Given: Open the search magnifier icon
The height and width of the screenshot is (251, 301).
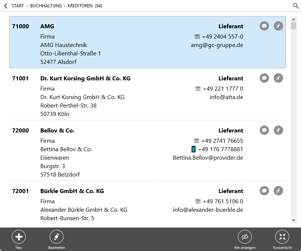Looking at the screenshot, I should (x=295, y=6).
